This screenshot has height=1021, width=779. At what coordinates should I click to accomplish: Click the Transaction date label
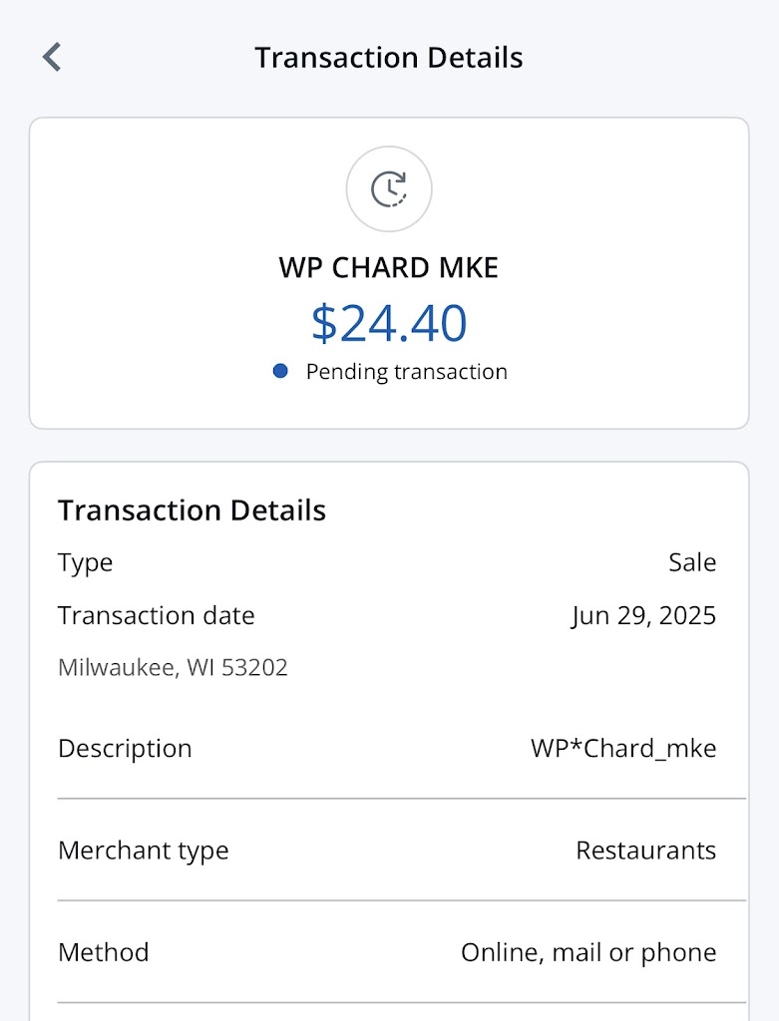pos(157,615)
